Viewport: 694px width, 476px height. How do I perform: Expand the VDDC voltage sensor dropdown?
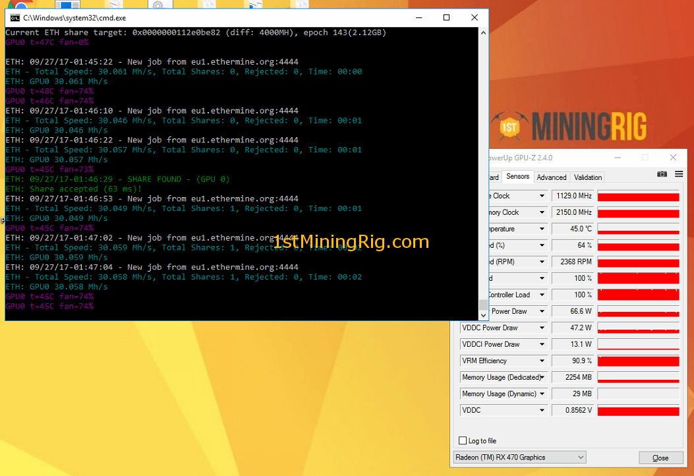542,410
